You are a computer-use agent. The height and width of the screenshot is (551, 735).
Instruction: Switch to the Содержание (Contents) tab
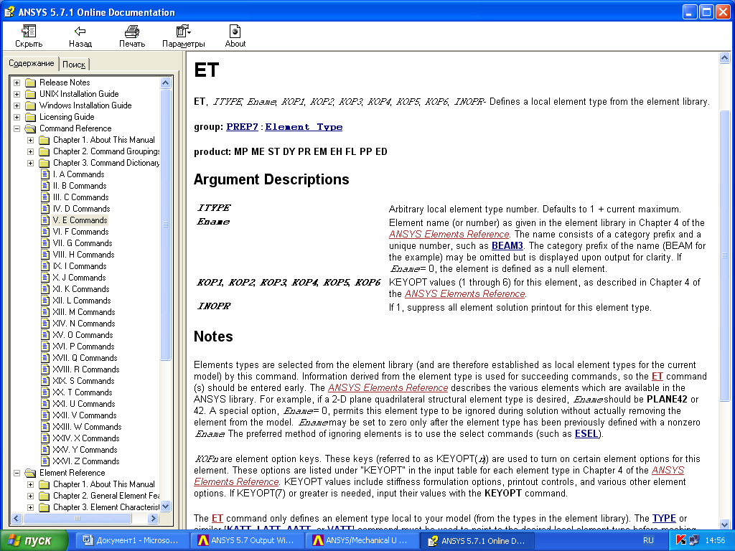point(32,63)
